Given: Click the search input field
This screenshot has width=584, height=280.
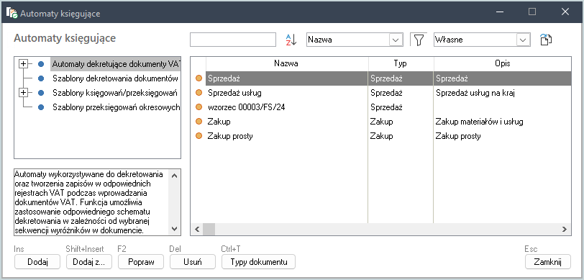Looking at the screenshot, I should coord(233,40).
